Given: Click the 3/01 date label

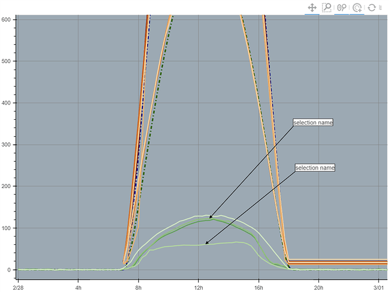Looking at the screenshot, I should (x=378, y=288).
